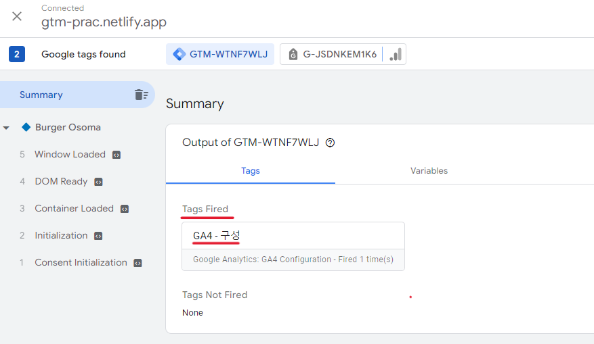Click the None text under Tags Not Fired
The height and width of the screenshot is (344, 594).
[x=192, y=313]
